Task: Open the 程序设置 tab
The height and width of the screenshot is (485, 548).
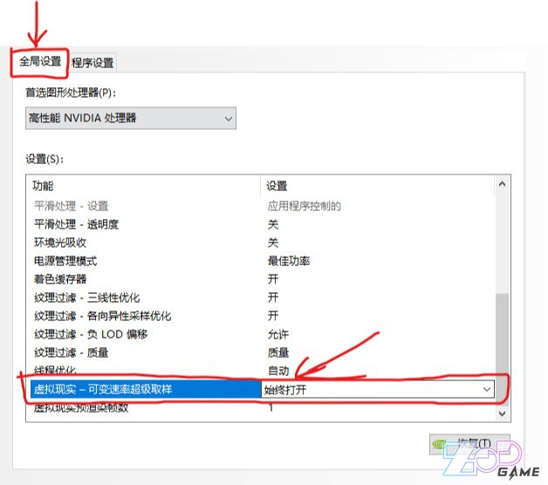Action: [x=92, y=63]
